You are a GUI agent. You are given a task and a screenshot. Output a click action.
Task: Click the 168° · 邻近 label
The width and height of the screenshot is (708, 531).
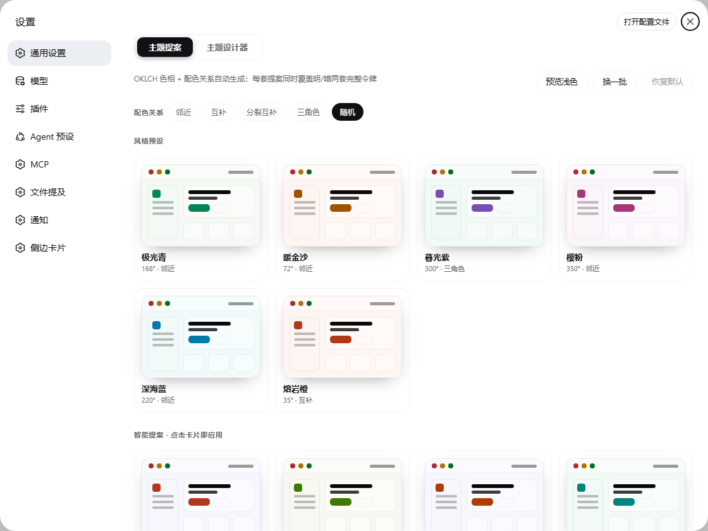(158, 269)
